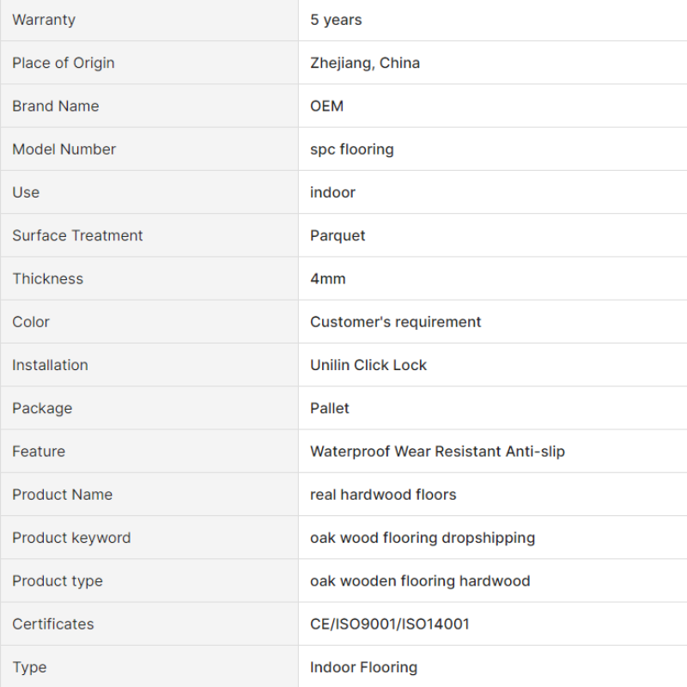Click 'Waterproof Wear Resistant Anti-slip' feature text
Screen dimensions: 687x687
[x=438, y=452]
